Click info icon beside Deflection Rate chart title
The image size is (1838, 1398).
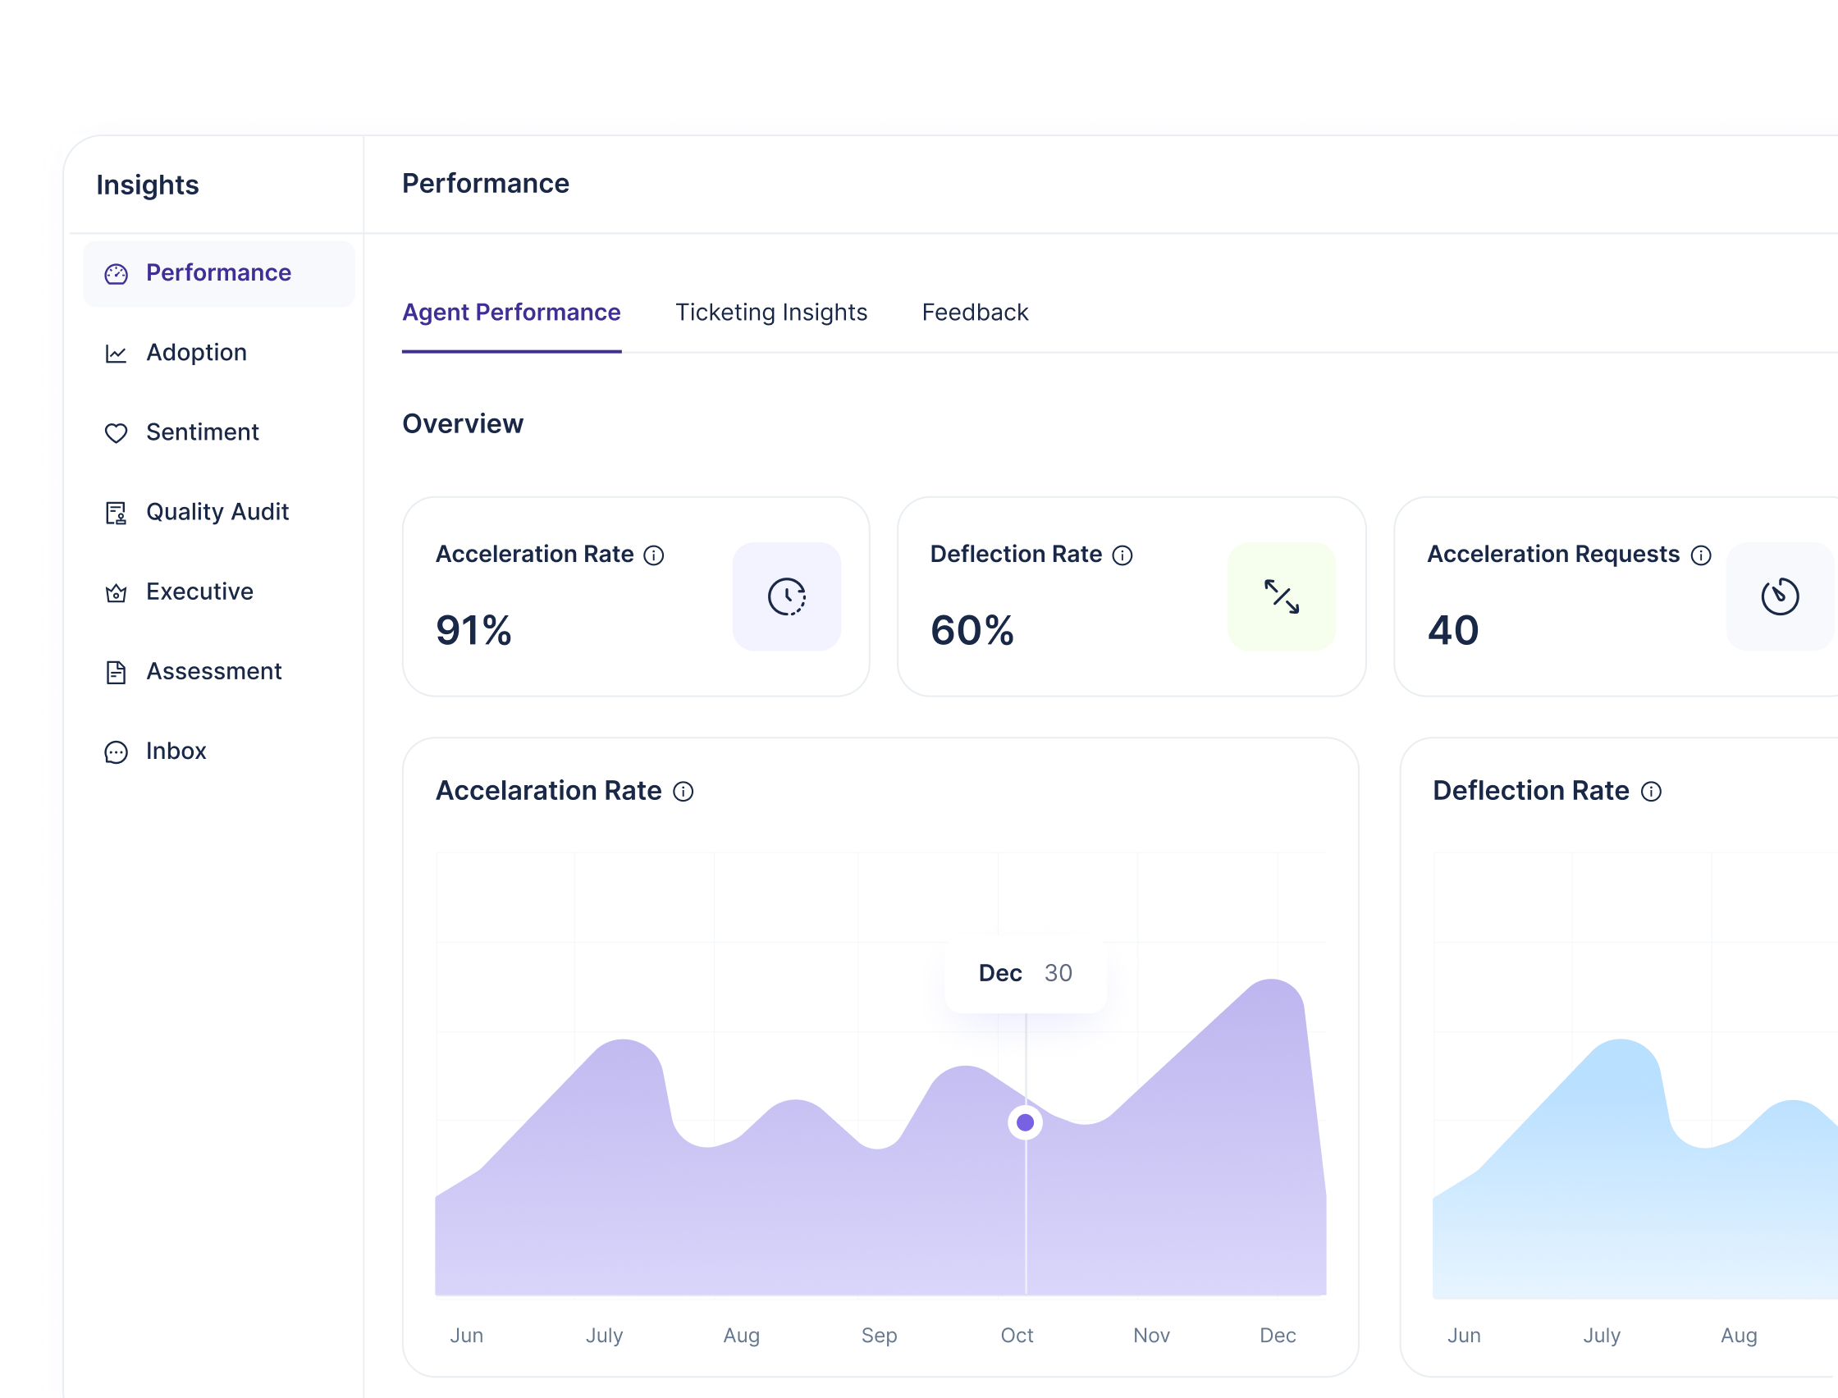coord(1651,792)
